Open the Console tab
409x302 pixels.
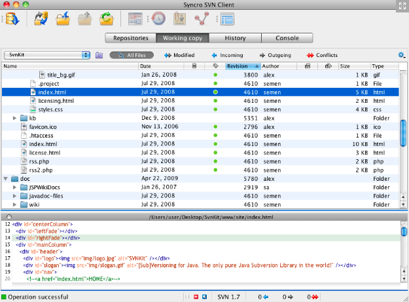click(287, 38)
